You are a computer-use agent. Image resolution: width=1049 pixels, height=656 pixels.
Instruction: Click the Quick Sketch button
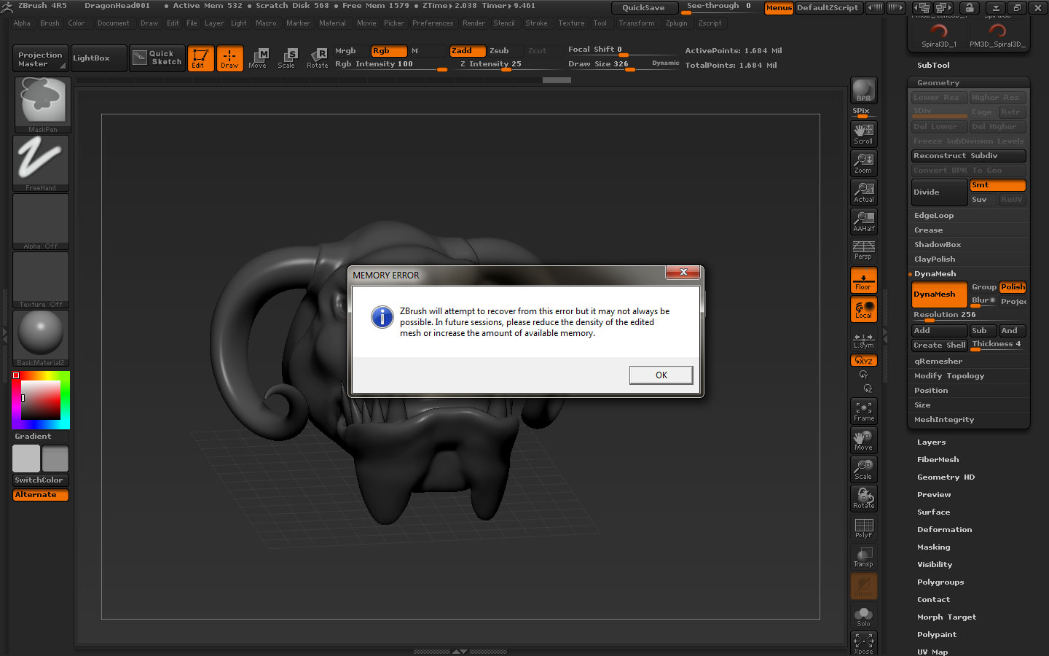coord(157,58)
